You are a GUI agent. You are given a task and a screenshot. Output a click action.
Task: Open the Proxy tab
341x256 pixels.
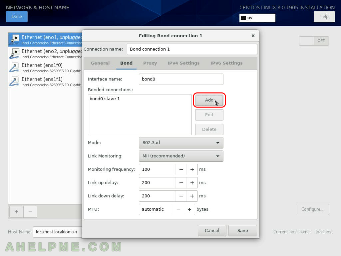coord(150,63)
